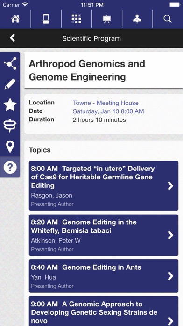Toggle the star favorite icon

(10, 104)
